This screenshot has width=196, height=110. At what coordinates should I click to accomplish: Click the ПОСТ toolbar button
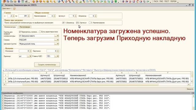tap(167, 1)
